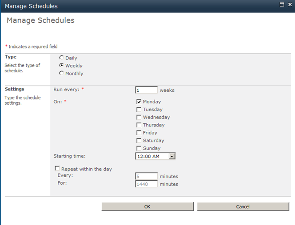The height and width of the screenshot is (225, 295).
Task: Open the Starting time dropdown arrow
Action: tap(172, 156)
